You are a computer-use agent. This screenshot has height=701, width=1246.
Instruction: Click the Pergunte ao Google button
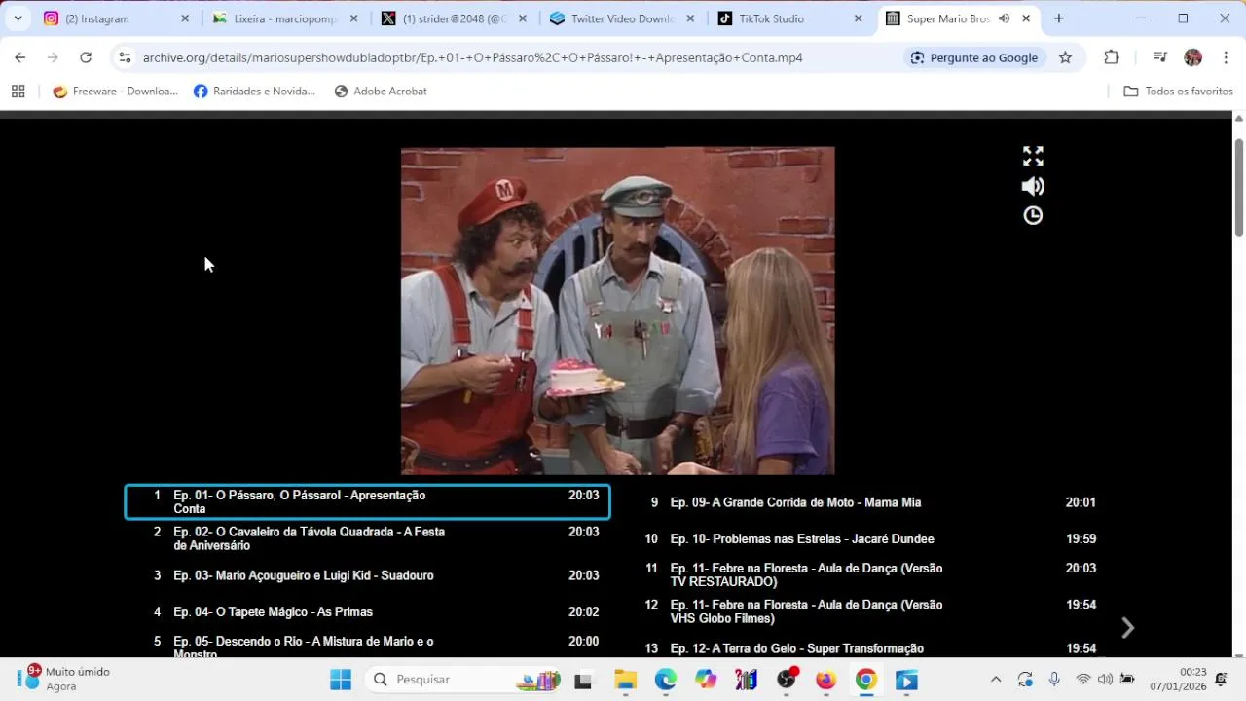pos(973,57)
